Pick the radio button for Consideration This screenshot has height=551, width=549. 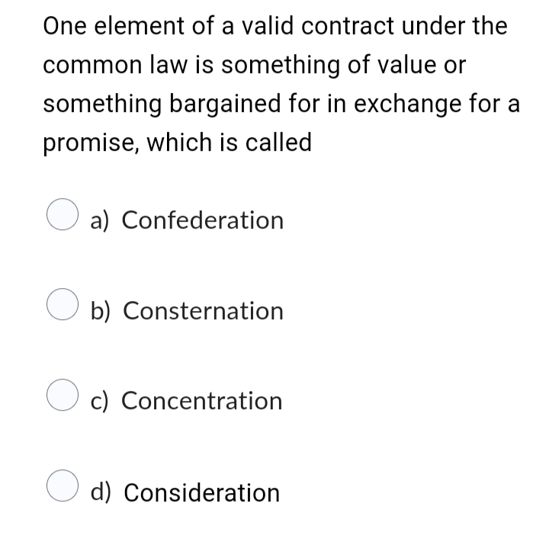[x=63, y=485]
